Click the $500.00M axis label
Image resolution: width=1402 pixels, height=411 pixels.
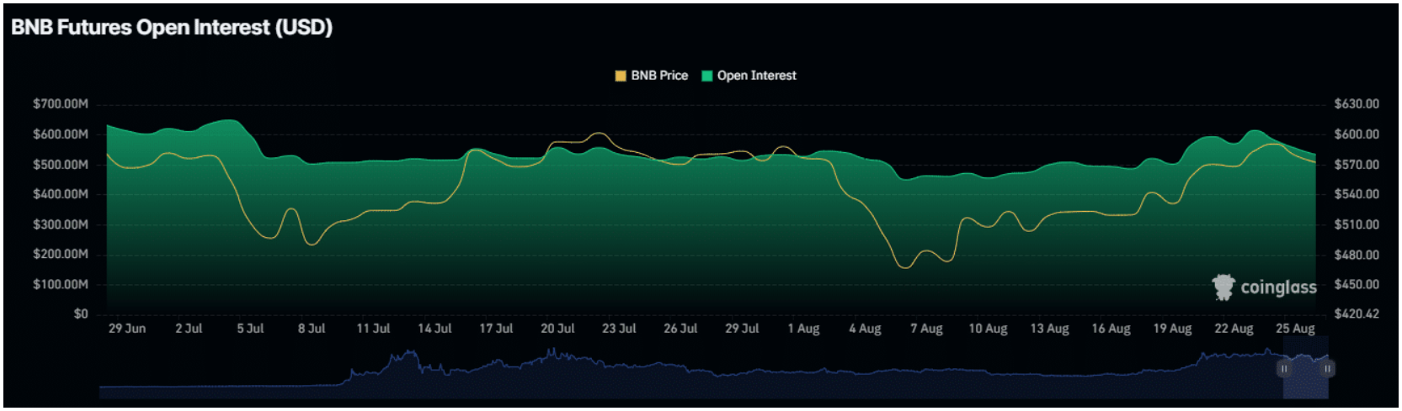(61, 165)
